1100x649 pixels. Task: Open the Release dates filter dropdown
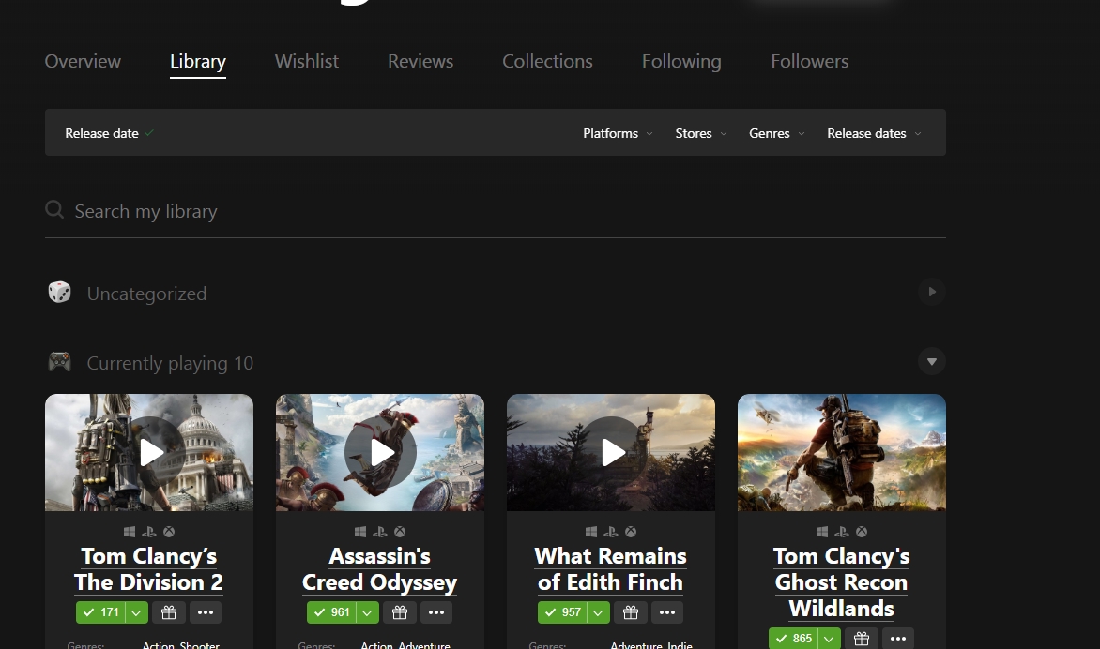(874, 133)
